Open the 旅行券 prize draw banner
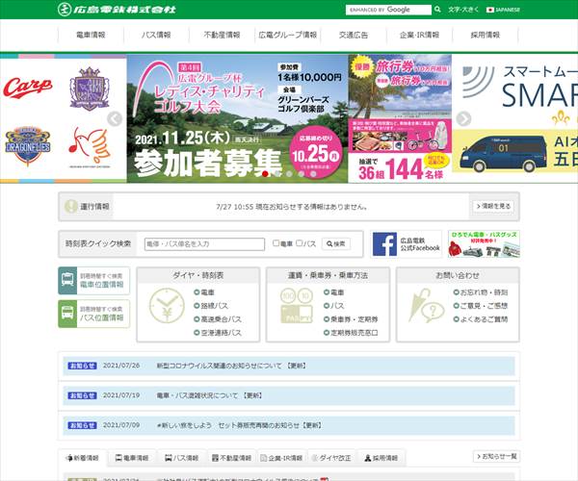The width and height of the screenshot is (578, 481). click(400, 119)
